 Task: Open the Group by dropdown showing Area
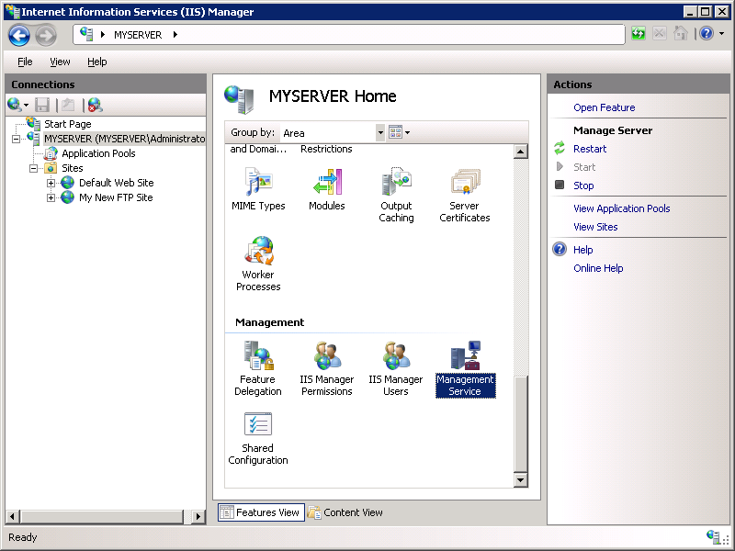(380, 132)
